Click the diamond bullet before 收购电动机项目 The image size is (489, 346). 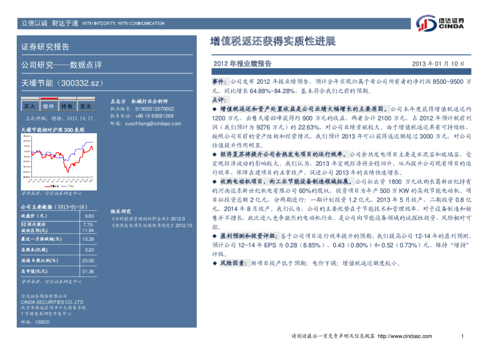pos(214,181)
